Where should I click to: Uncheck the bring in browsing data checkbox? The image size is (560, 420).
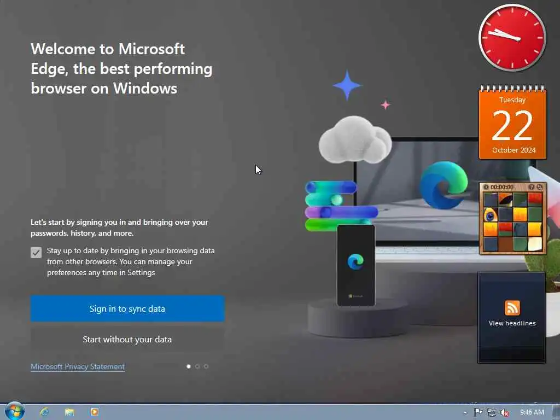click(x=36, y=253)
